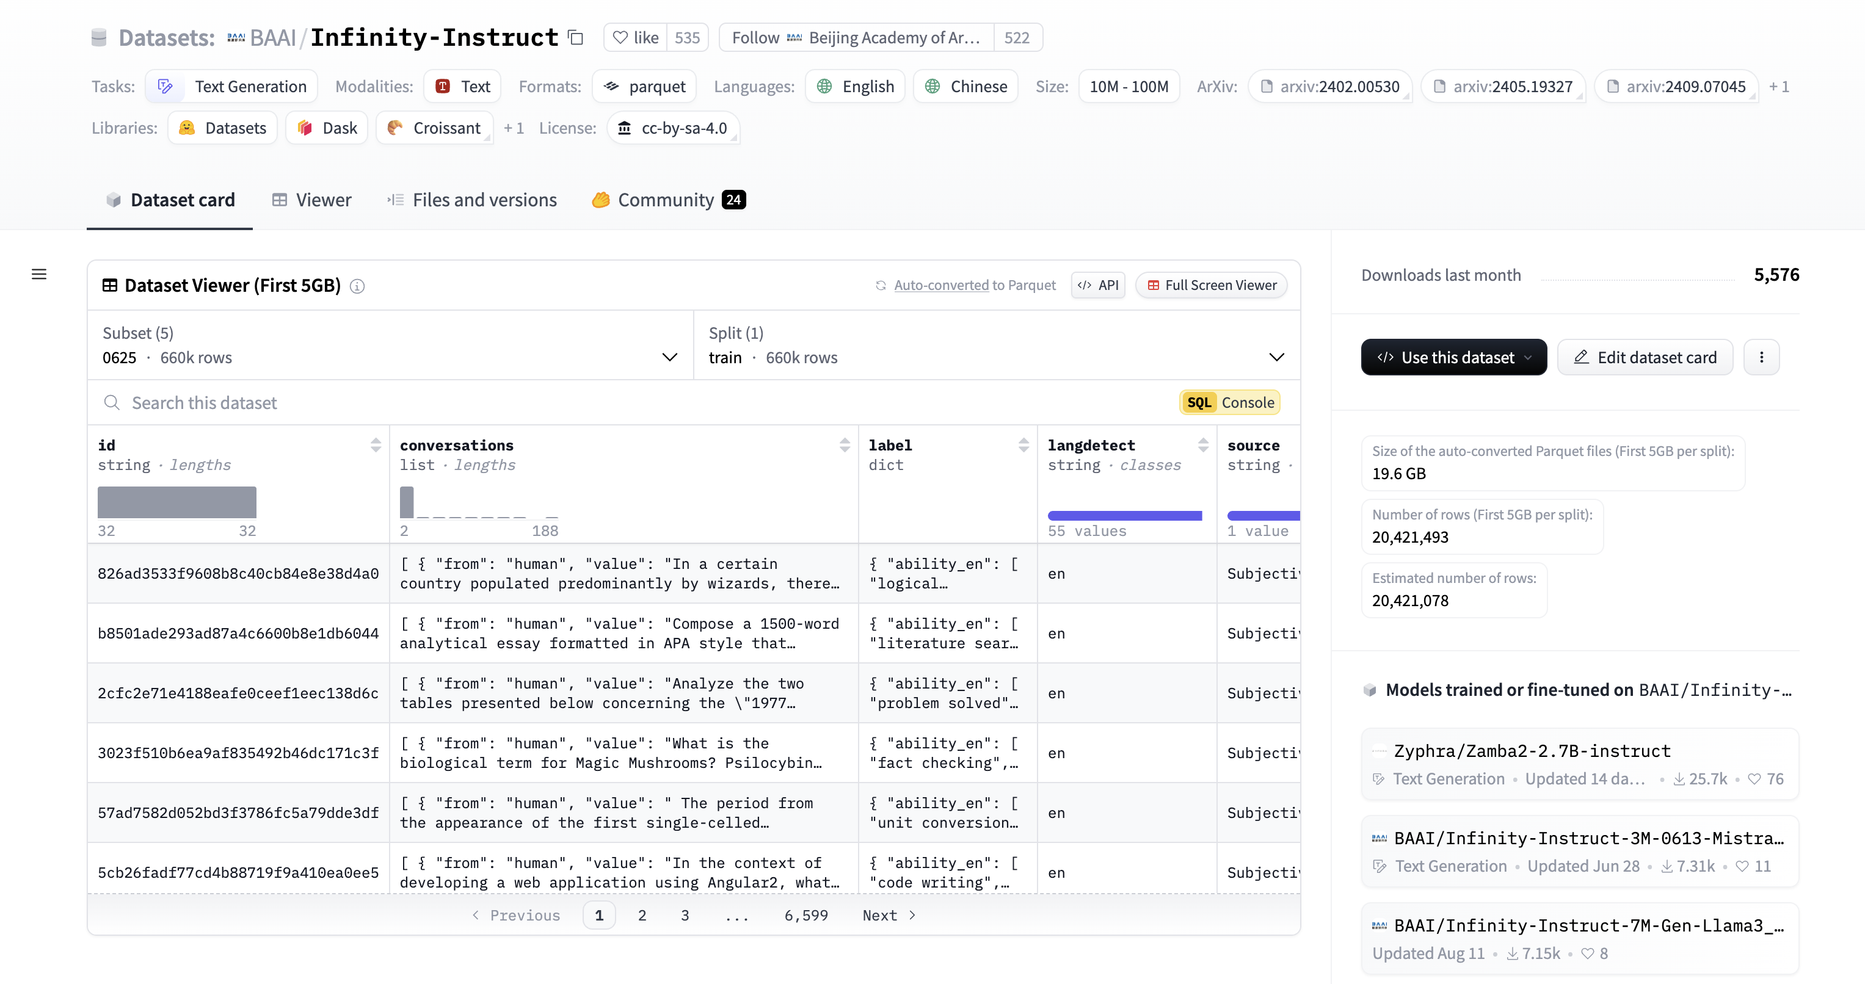The height and width of the screenshot is (984, 1865).
Task: Open the SQL Console
Action: pyautogui.click(x=1229, y=403)
